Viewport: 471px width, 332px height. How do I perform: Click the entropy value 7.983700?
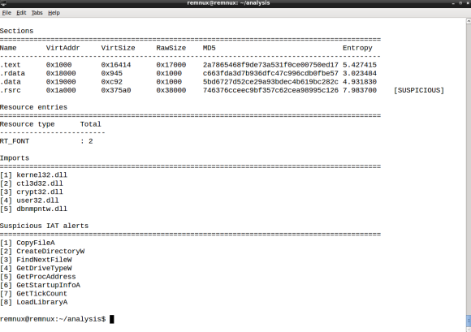(360, 90)
